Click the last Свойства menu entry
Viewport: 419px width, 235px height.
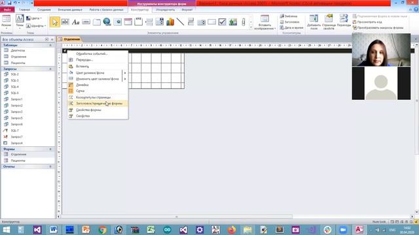tap(98, 116)
